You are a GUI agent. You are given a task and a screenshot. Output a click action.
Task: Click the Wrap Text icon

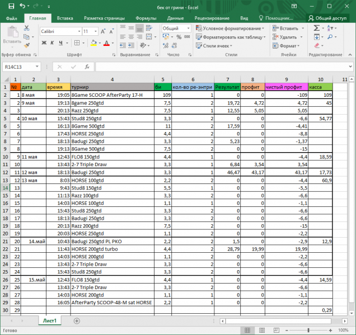[149, 28]
